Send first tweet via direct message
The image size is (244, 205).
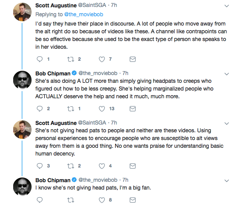132,59
